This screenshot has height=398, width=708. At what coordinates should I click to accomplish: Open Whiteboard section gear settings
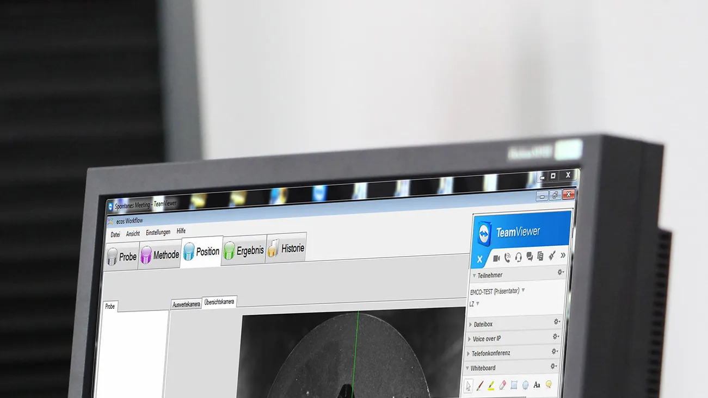click(554, 366)
